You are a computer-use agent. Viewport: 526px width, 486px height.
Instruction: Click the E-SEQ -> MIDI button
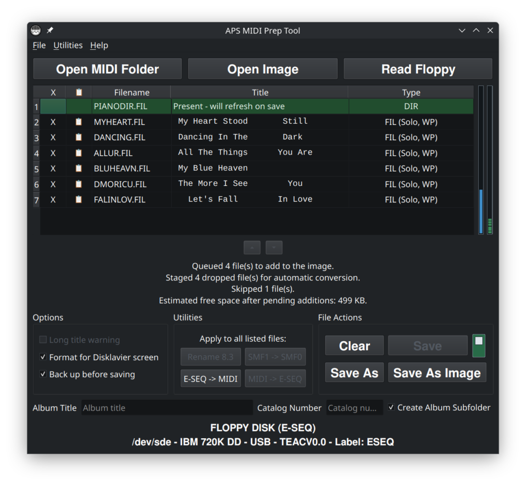211,379
